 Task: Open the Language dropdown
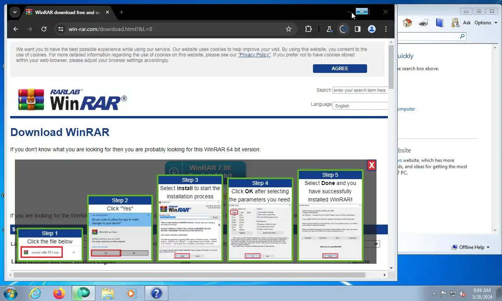tap(360, 106)
